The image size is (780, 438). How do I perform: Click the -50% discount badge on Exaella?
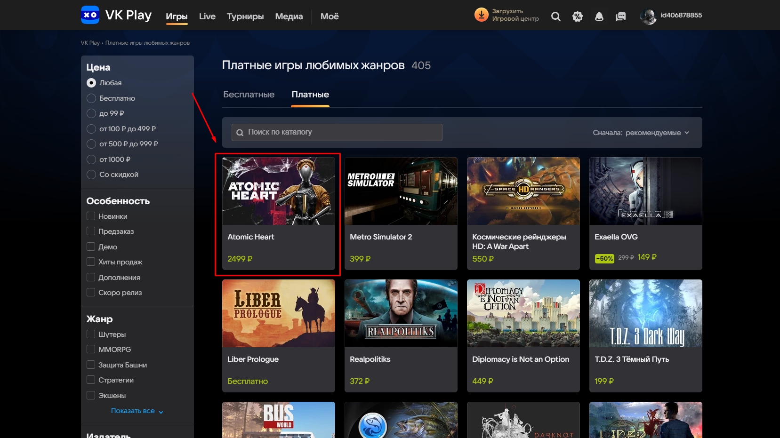click(604, 258)
